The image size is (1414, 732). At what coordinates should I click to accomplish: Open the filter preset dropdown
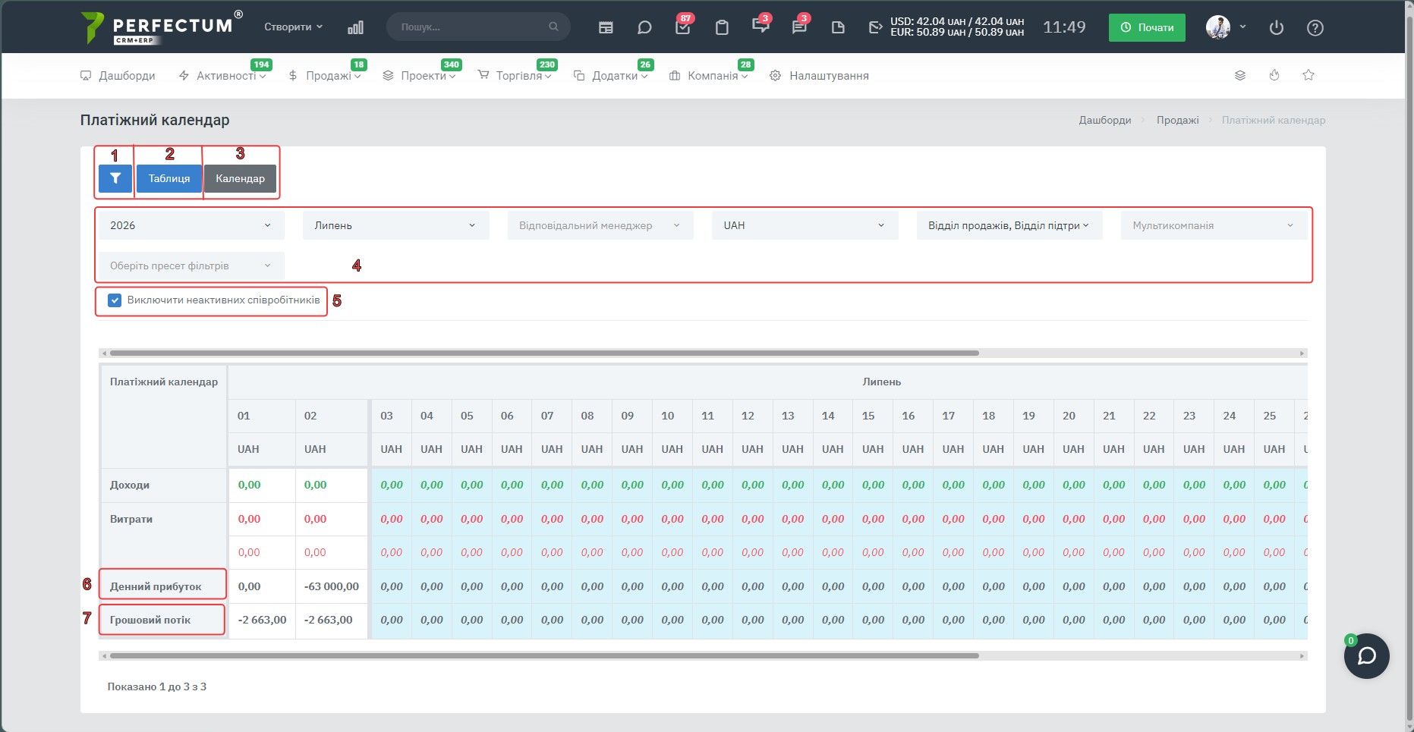point(191,265)
